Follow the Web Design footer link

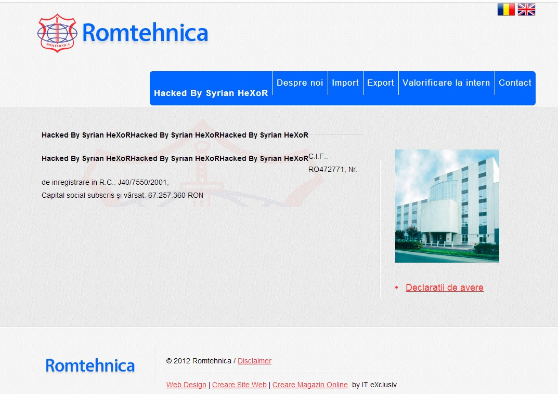click(186, 385)
